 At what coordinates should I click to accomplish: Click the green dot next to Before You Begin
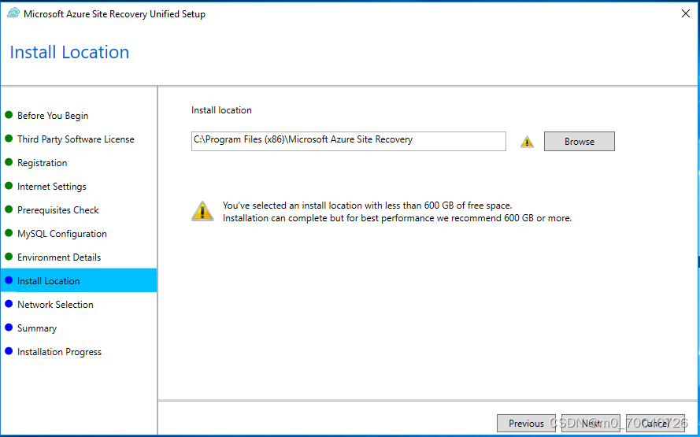9,115
